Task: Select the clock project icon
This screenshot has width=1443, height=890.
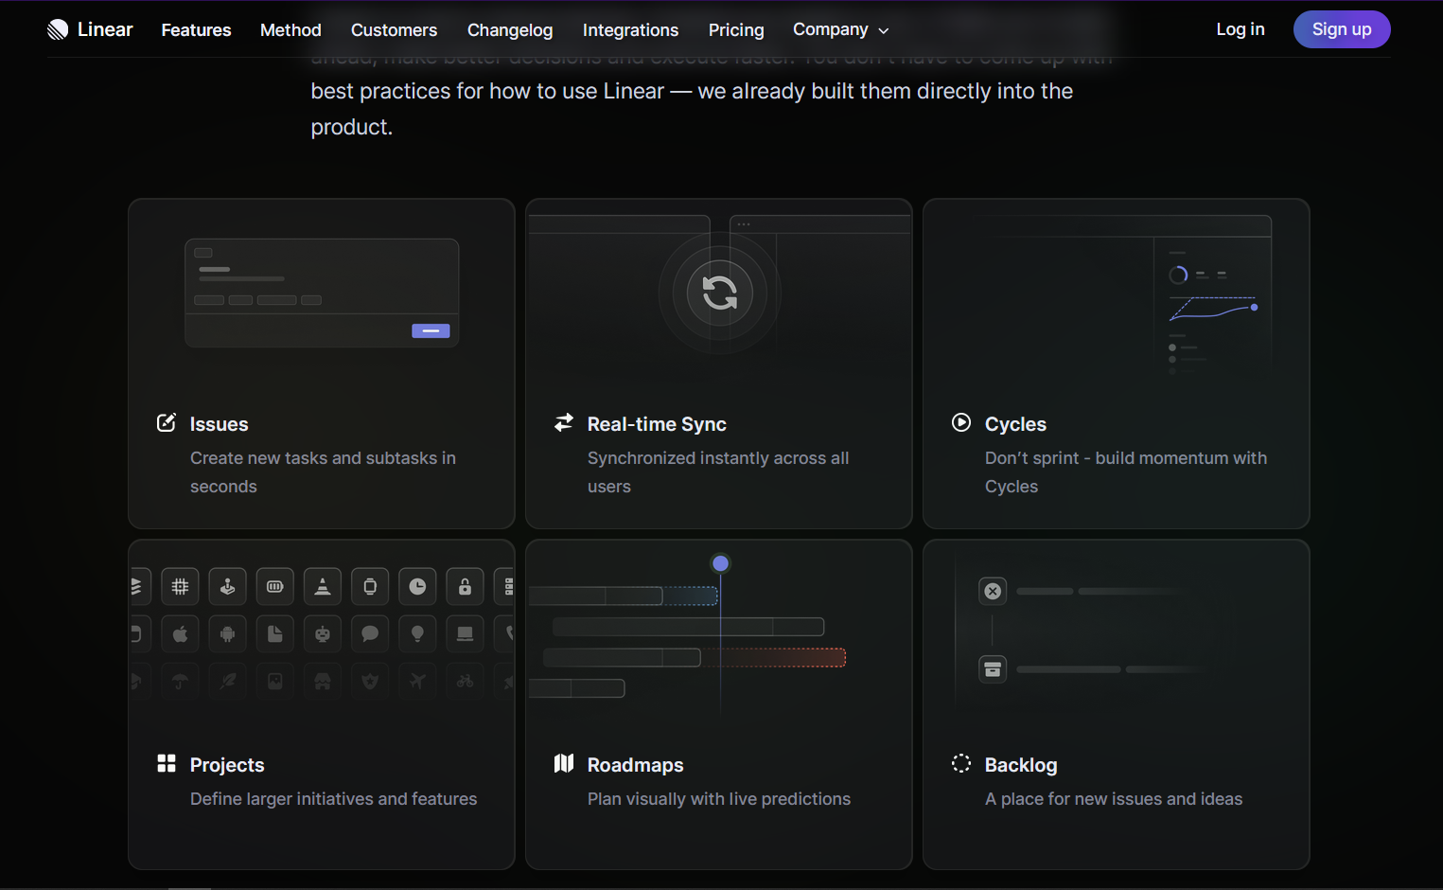Action: [417, 587]
